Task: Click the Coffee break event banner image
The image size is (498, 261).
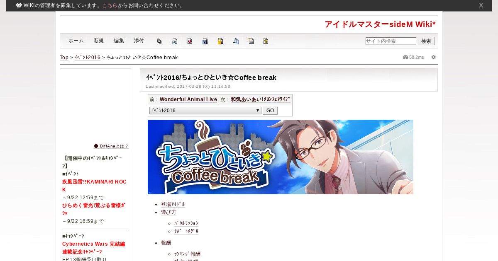Action: tap(281, 157)
